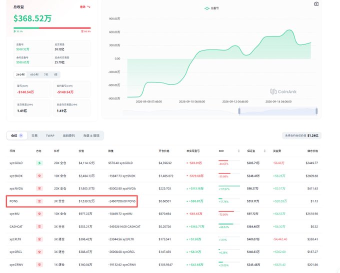Click the ROE bar in xyz:NVDA row
This screenshot has width=340, height=273.
(229, 186)
